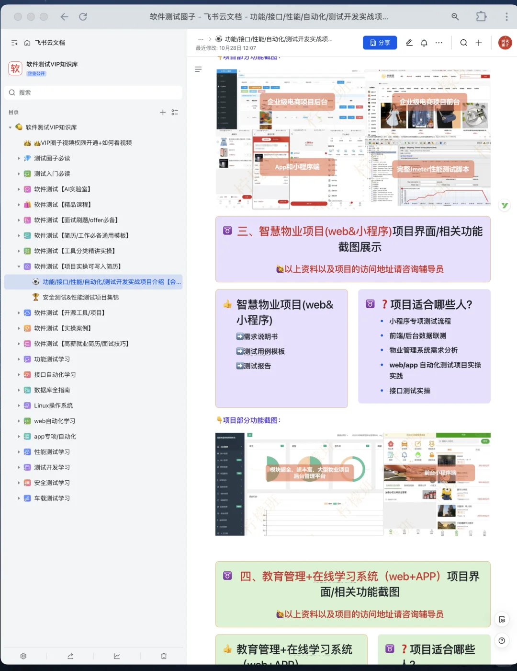Open the statistics chart icon at bottom
This screenshot has height=671, width=517.
(117, 656)
